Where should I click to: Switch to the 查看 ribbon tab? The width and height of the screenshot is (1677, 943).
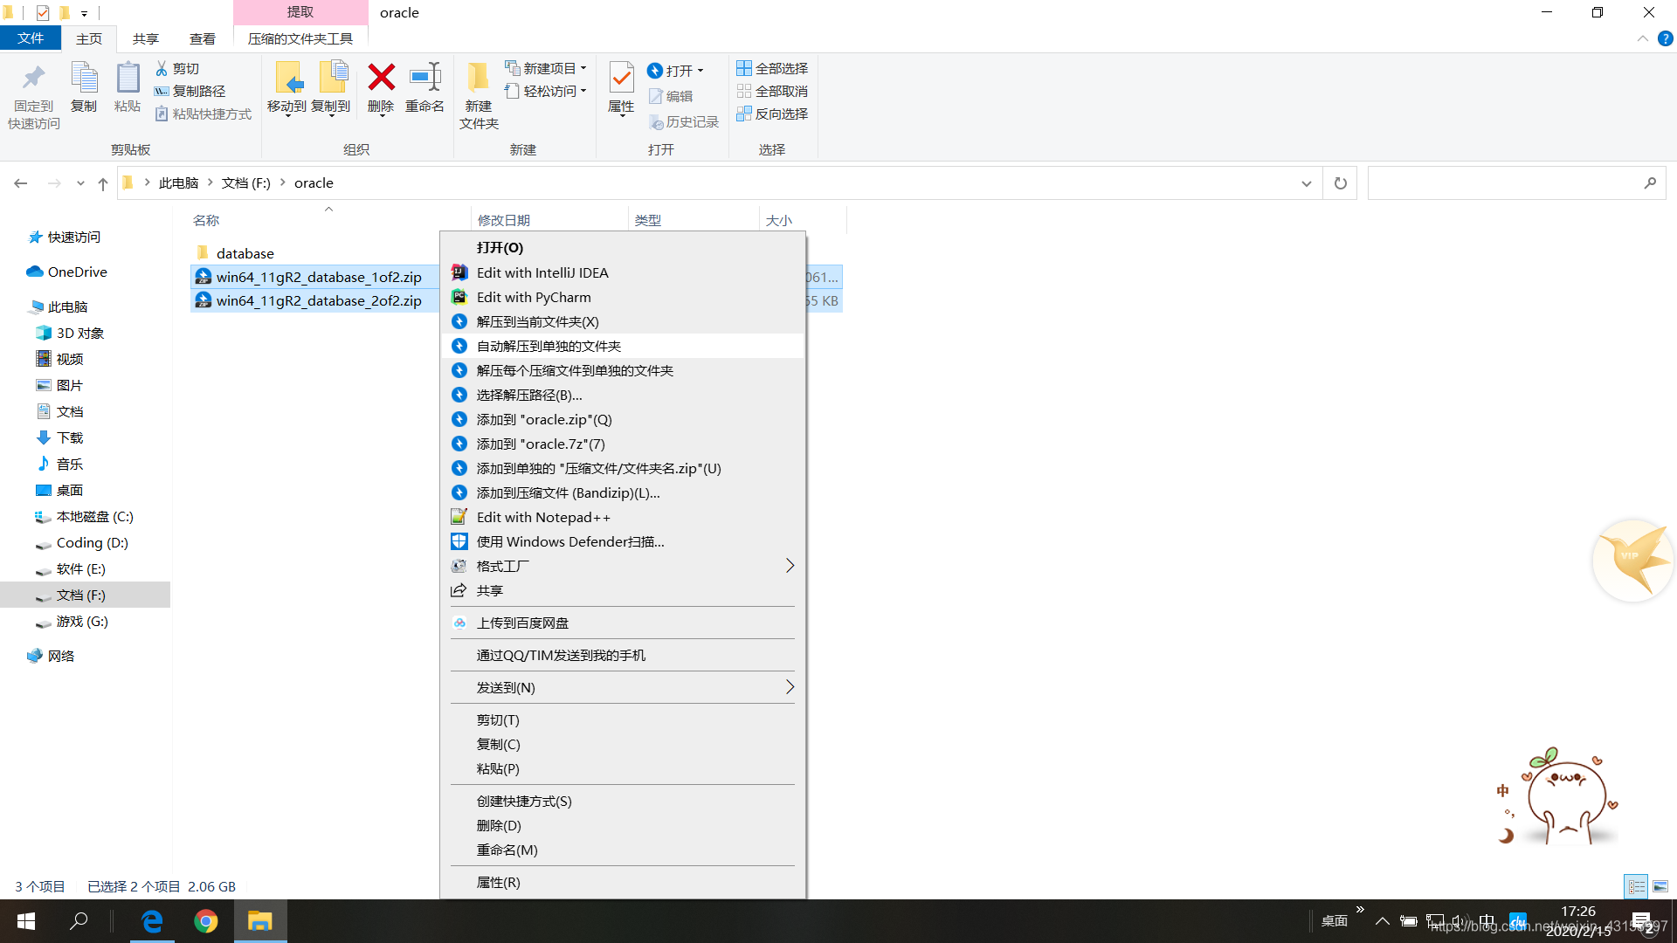point(202,38)
